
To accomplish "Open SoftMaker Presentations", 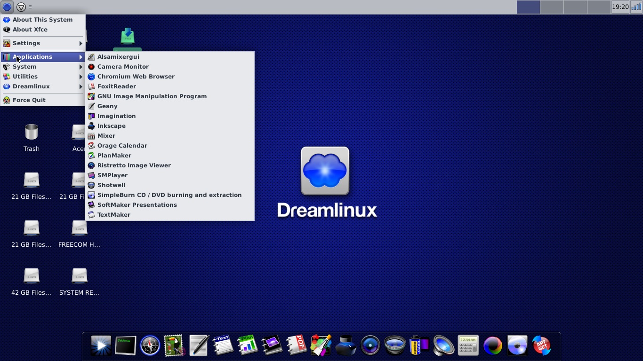I will 170,205.
